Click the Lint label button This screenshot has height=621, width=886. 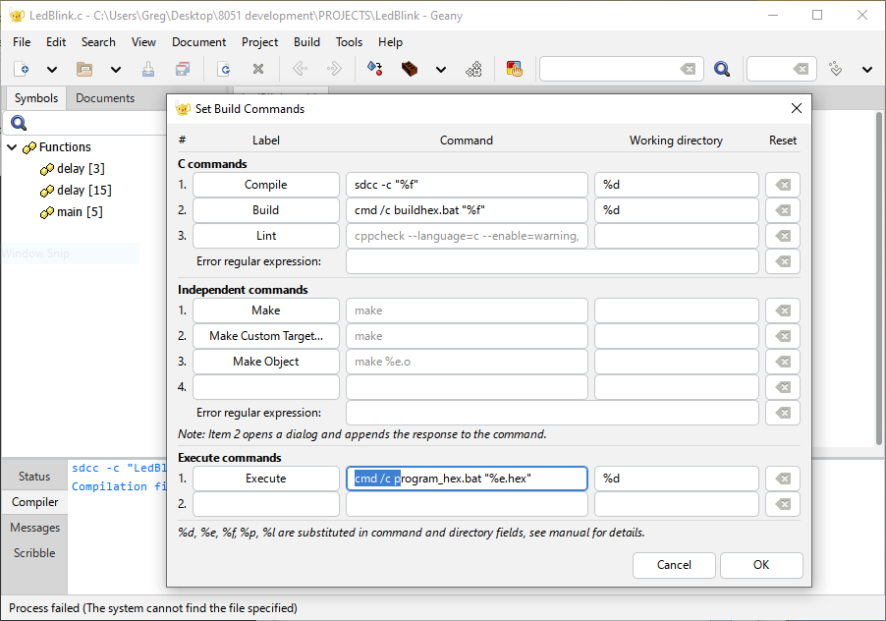coord(265,236)
